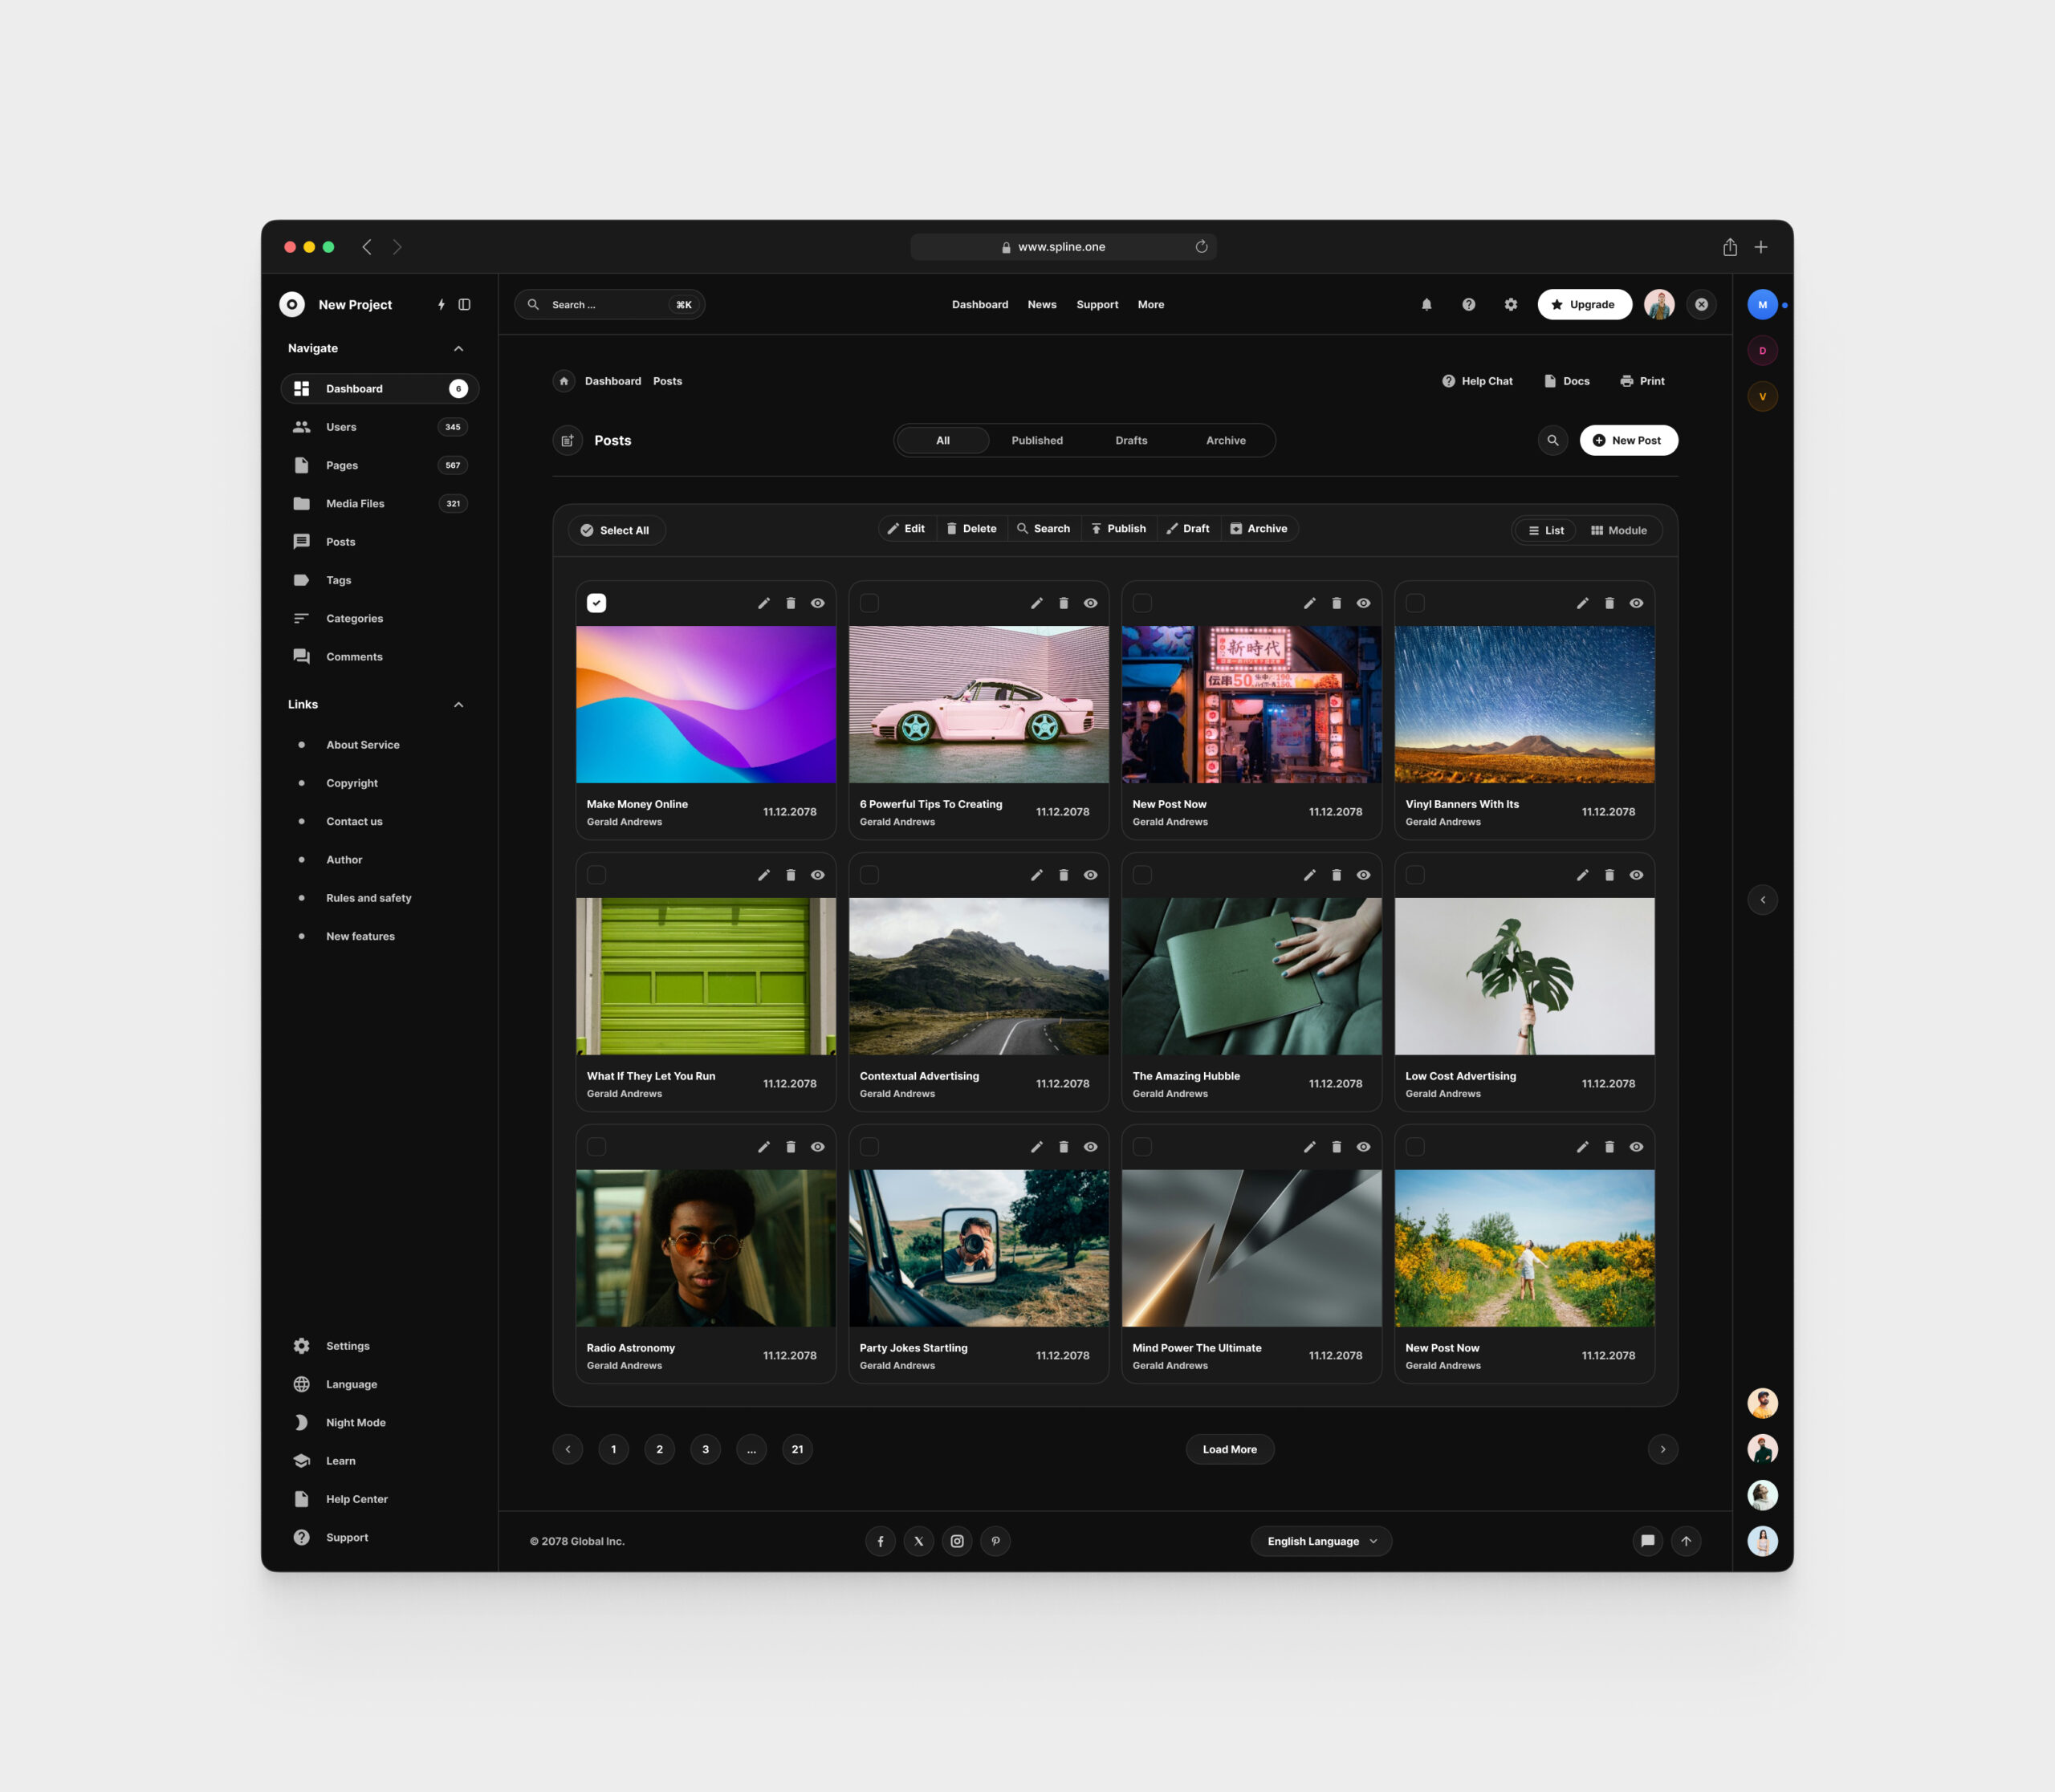Image resolution: width=2055 pixels, height=1792 pixels.
Task: Click the help question mark in top bar
Action: point(1469,304)
